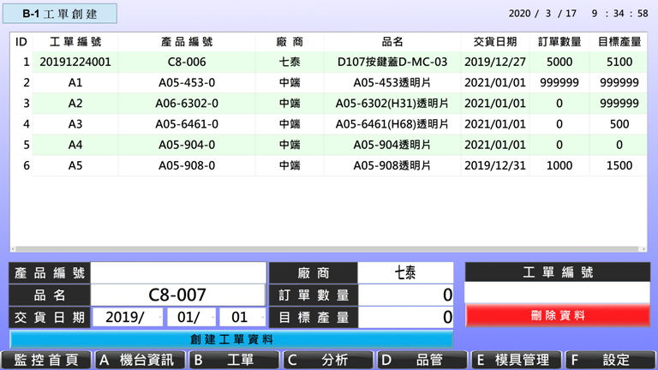Click the blue 創建工單資料 create button
Image resolution: width=658 pixels, height=370 pixels.
coord(231,339)
